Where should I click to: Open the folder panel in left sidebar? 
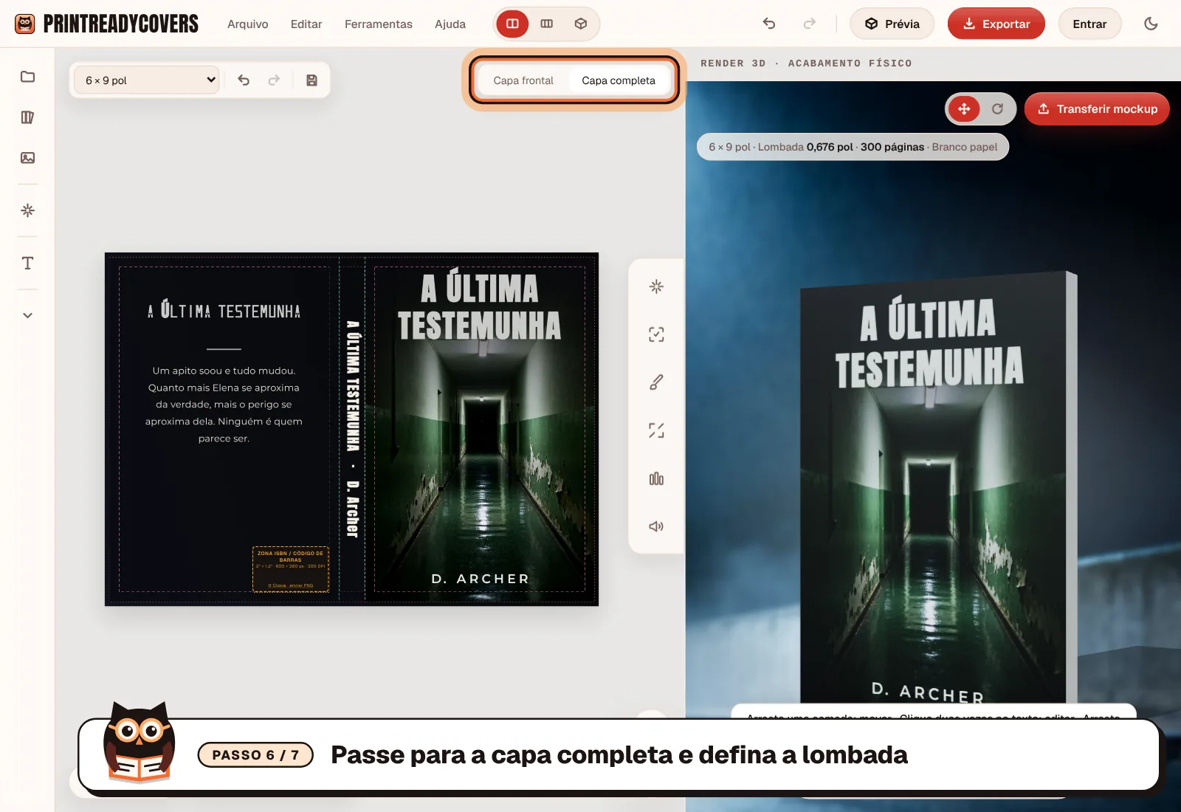[27, 77]
